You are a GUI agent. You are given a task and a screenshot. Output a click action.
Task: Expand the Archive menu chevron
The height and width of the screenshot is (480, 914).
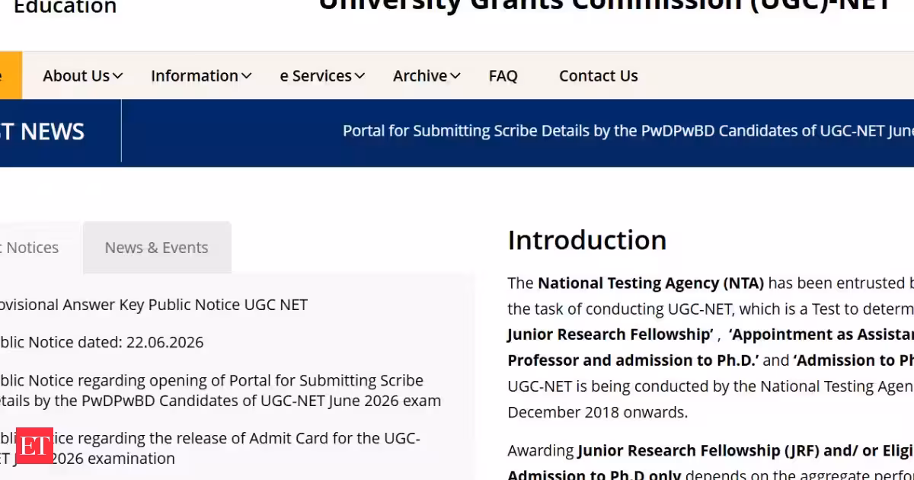[455, 76]
